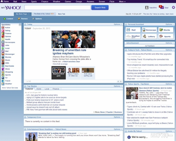Image resolution: width=176 pixels, height=141 pixels.
Task: Collapse the Entertainment News Headlines module
Action: [x=25, y=130]
